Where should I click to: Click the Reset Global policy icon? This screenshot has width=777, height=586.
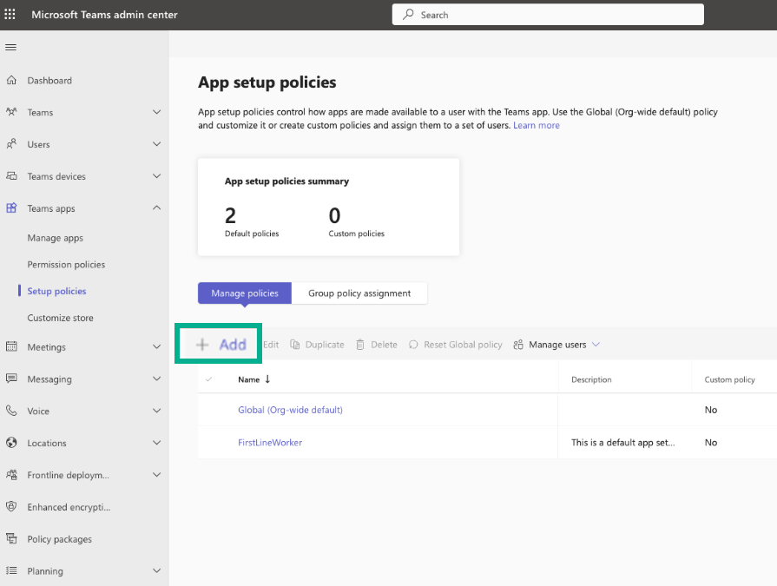[x=413, y=345]
